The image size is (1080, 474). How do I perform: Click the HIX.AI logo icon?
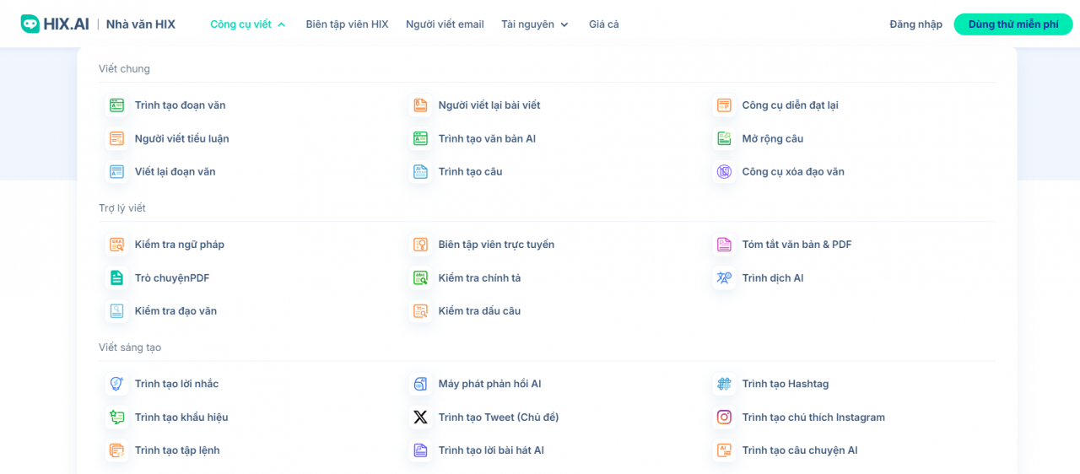click(x=30, y=24)
